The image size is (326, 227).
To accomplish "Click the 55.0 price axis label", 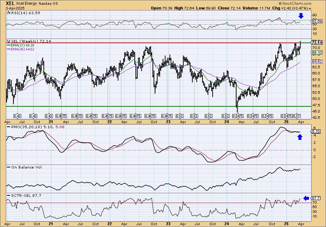I will point(316,86).
